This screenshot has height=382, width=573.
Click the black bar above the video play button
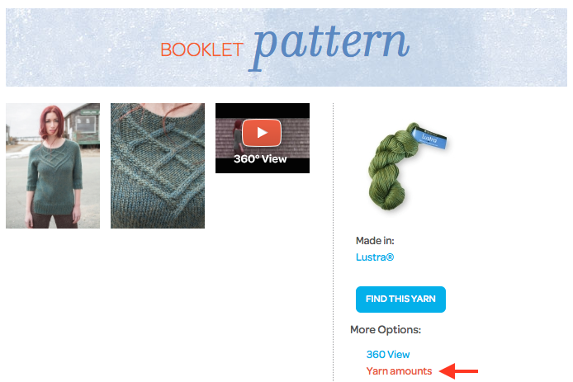(x=263, y=111)
